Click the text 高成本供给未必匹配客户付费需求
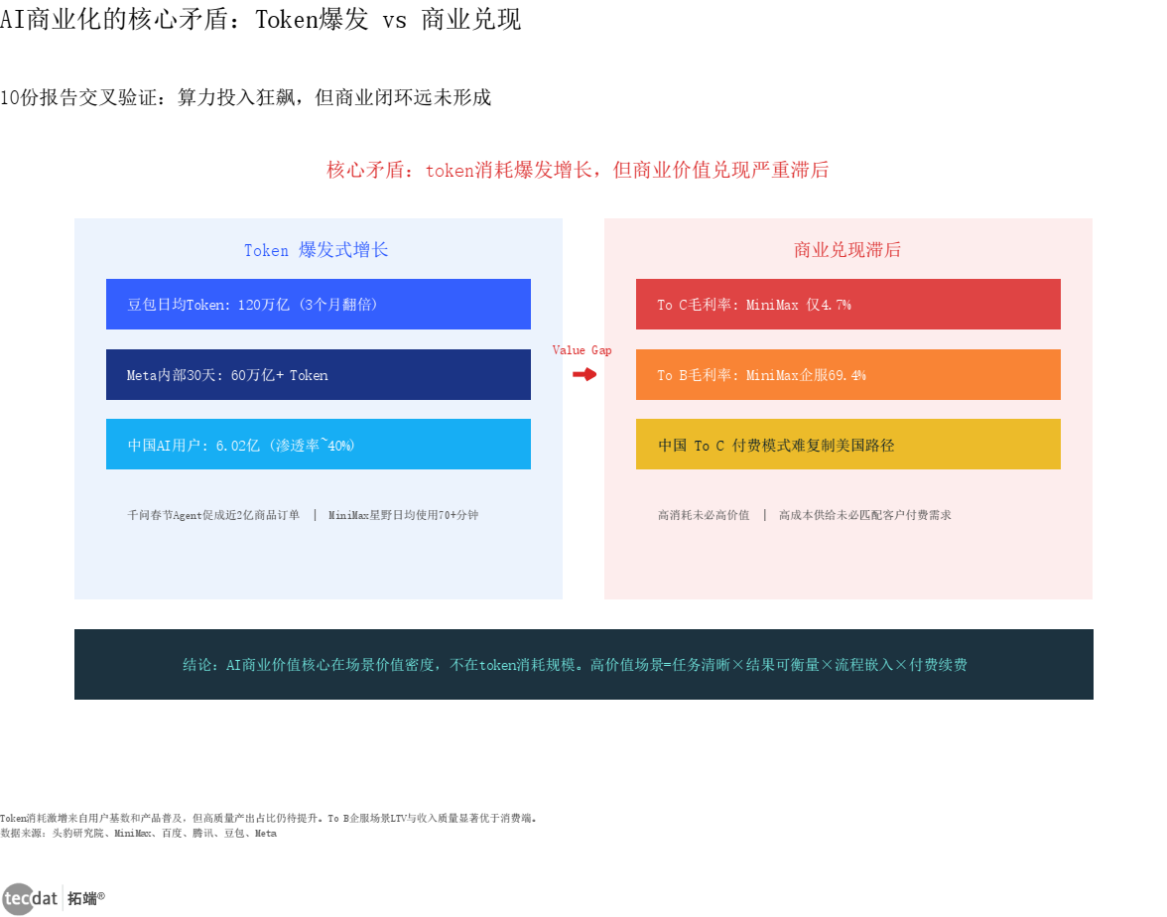1167x917 pixels. [x=865, y=515]
